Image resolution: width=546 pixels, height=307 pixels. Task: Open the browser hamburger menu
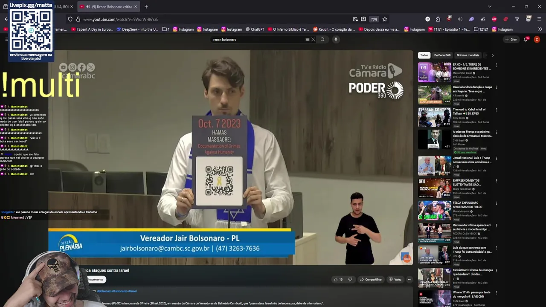[539, 19]
